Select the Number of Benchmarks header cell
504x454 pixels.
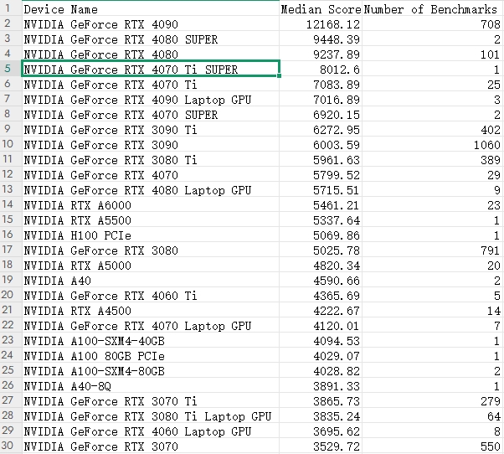click(432, 8)
